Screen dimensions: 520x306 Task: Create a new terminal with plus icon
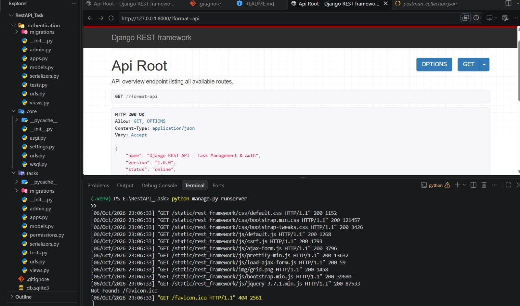pos(457,185)
